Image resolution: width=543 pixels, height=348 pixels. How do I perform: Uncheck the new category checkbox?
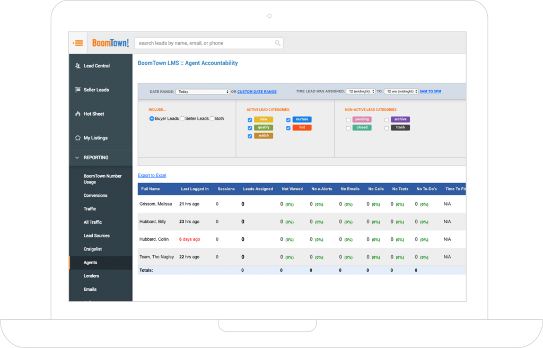250,120
